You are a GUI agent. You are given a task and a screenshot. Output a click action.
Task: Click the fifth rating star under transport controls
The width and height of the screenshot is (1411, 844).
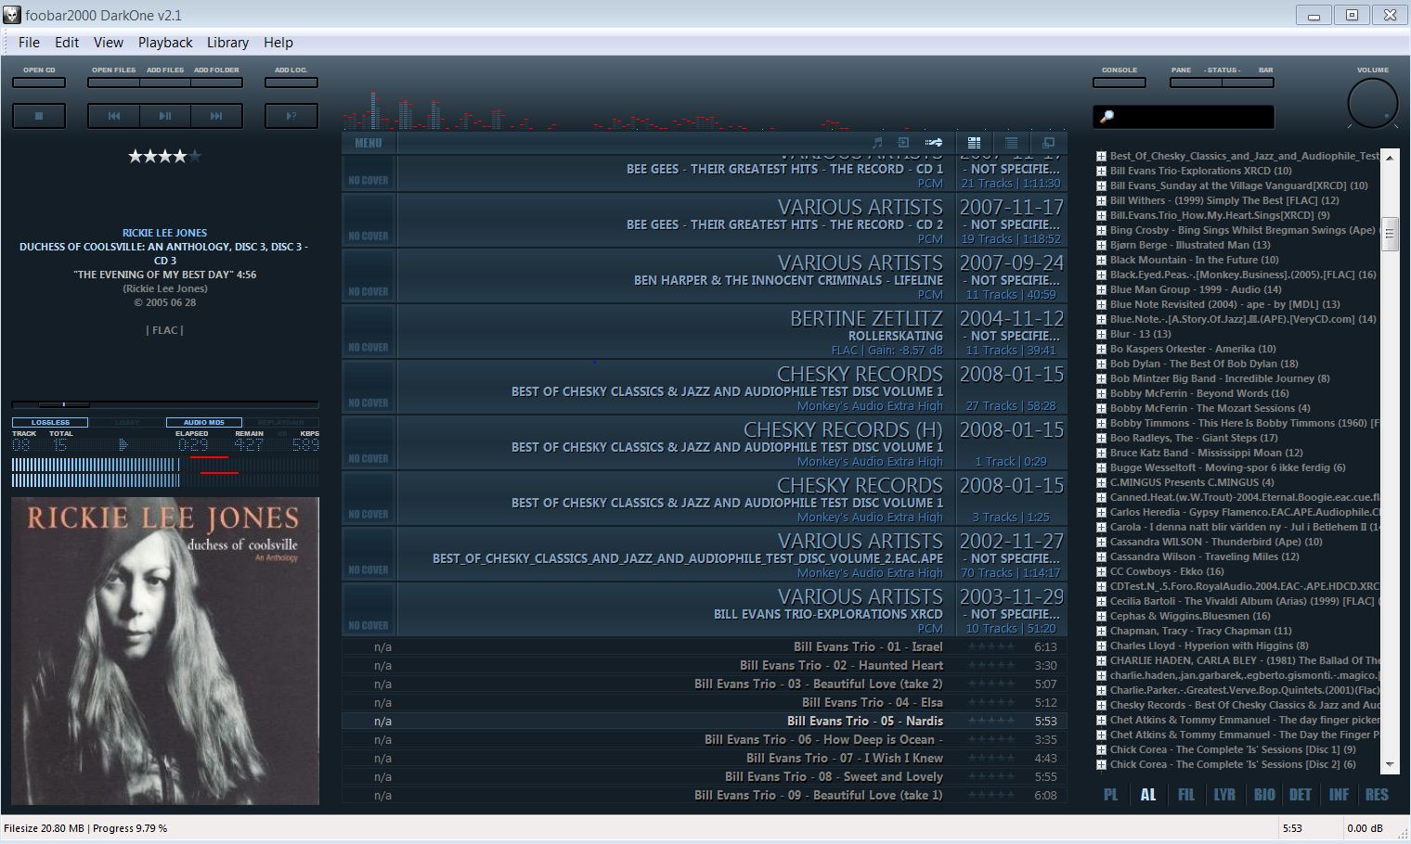(195, 156)
